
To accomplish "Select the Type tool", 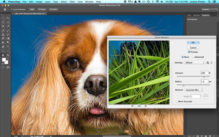I will (x=8, y=47).
